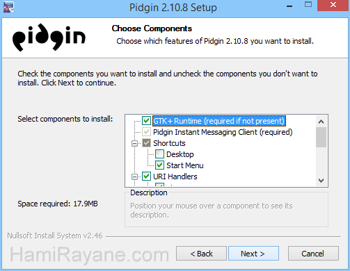Select the Start Menu label
The image size is (350, 271).
(185, 165)
